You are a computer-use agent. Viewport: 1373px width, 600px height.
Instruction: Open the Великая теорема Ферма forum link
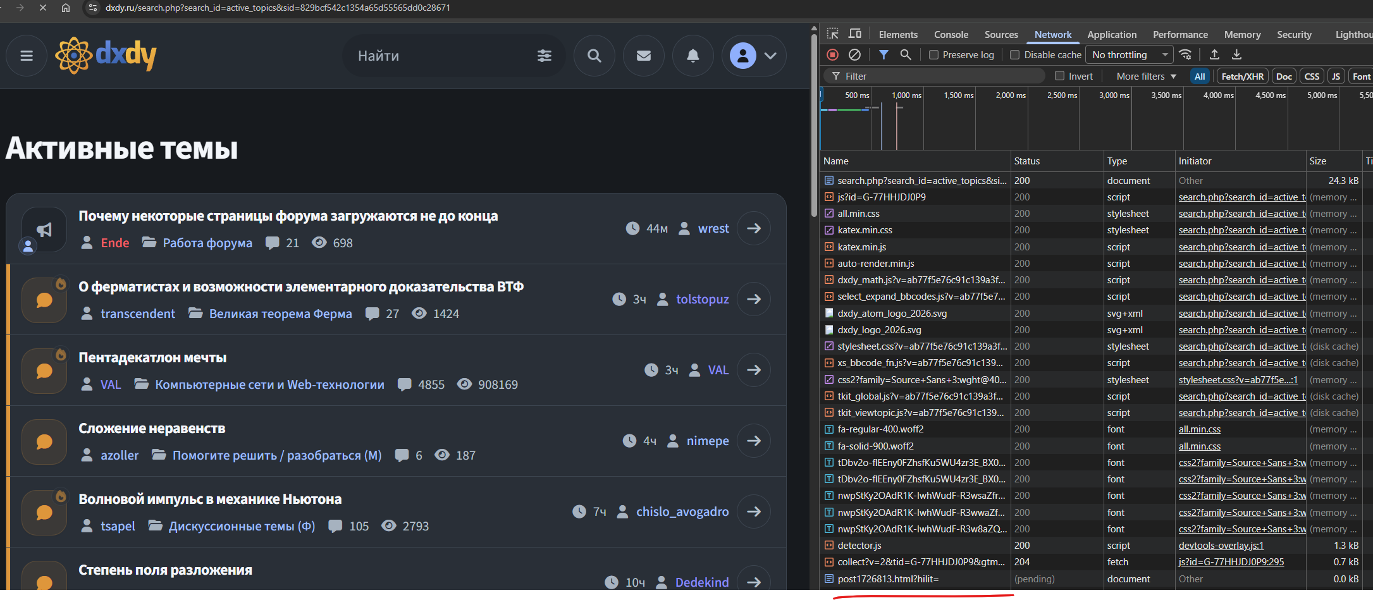tap(280, 314)
